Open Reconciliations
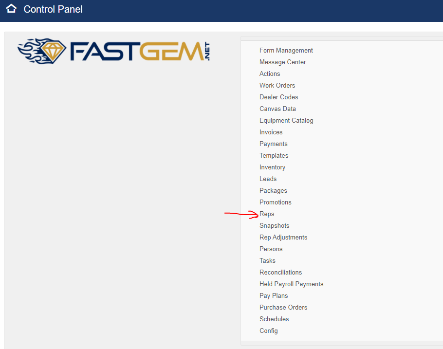Screen dimensions: 443x349 coord(280,273)
